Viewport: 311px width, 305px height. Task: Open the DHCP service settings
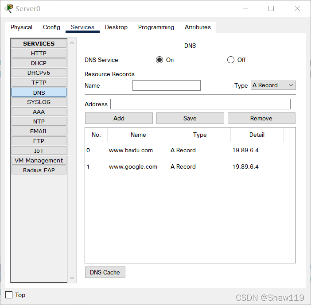point(39,63)
